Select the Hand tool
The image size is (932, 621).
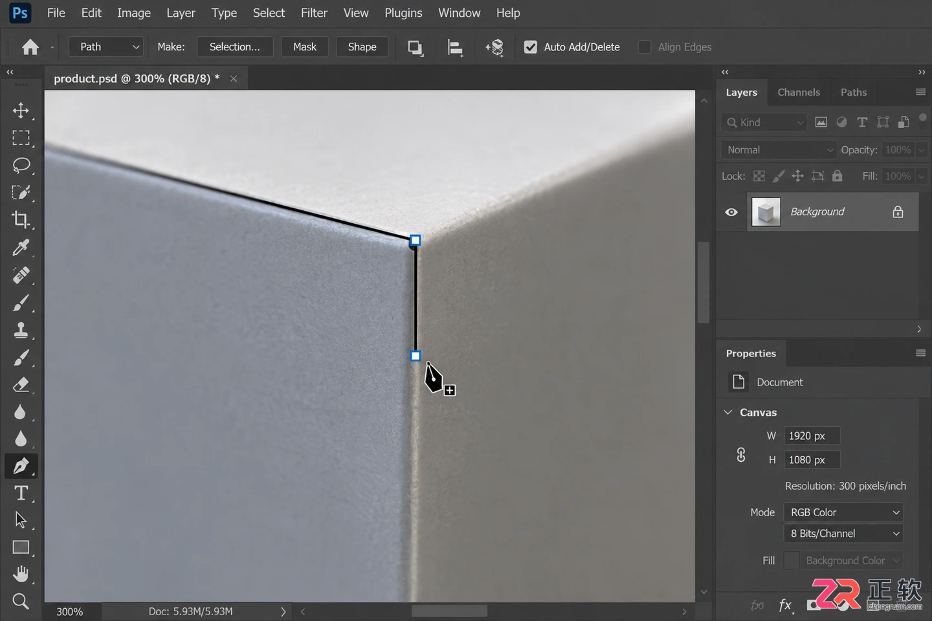click(21, 574)
